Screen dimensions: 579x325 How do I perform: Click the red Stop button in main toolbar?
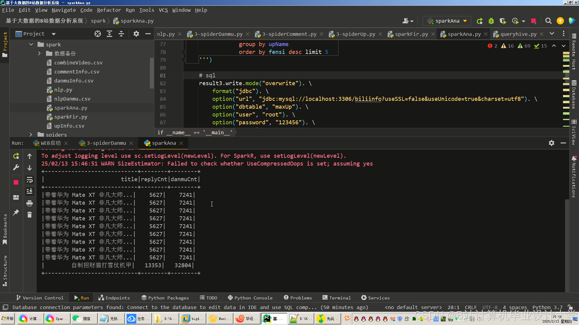(x=533, y=21)
